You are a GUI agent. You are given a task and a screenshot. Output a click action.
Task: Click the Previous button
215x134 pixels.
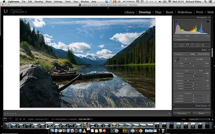click(182, 113)
